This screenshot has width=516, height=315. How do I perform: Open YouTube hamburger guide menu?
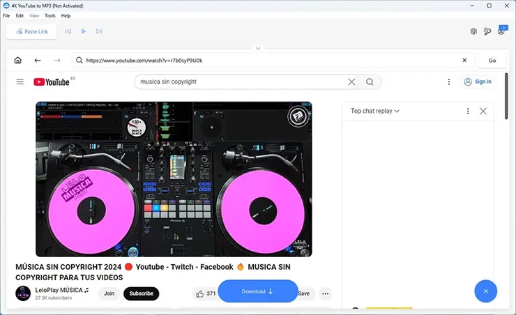tap(20, 82)
